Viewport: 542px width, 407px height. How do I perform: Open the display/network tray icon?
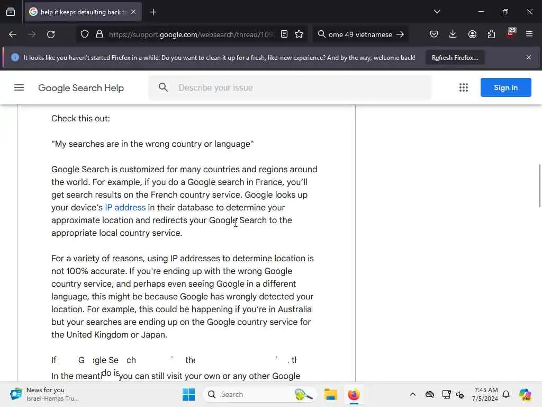pos(446,394)
